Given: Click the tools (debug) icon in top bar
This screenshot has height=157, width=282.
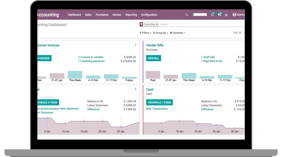Looking at the screenshot, I should pyautogui.click(x=226, y=15).
